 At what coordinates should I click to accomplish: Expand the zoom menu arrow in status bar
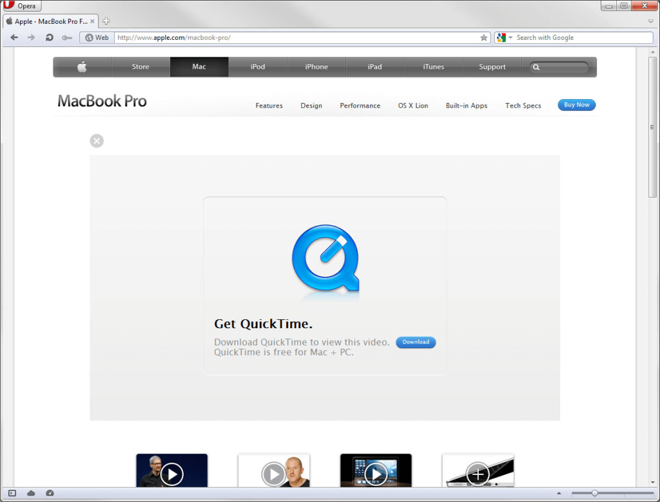559,493
